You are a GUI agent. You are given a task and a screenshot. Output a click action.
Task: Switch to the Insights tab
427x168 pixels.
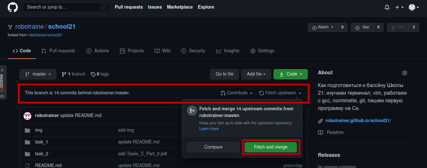pos(228,51)
